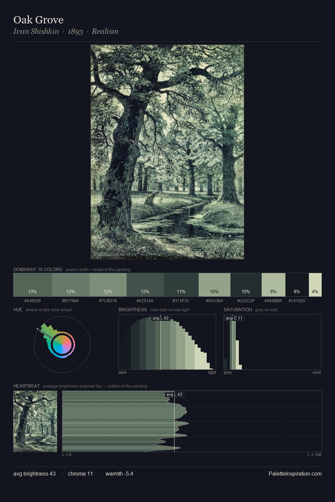
Task: Click 'how dark vs how light' caption
Action: coord(170,310)
